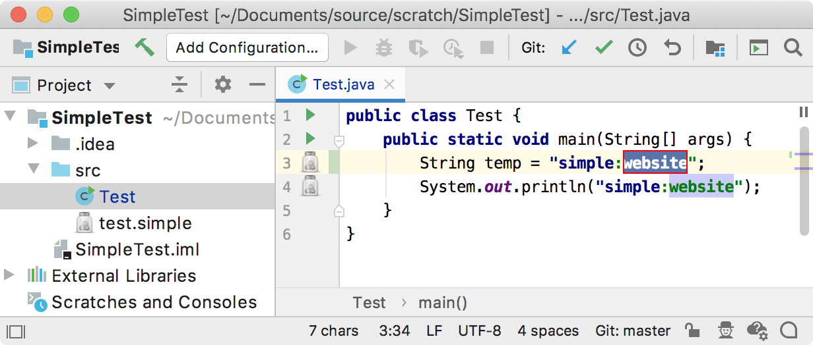
Task: Click run gutter icon on line 1
Action: [310, 116]
